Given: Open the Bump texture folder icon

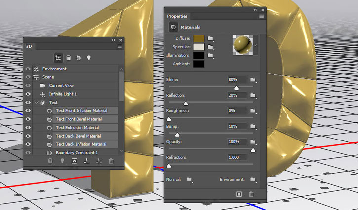Looking at the screenshot, I should coord(253,126).
